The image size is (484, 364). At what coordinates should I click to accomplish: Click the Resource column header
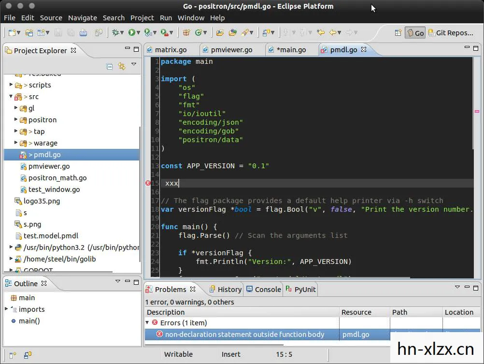coord(365,312)
